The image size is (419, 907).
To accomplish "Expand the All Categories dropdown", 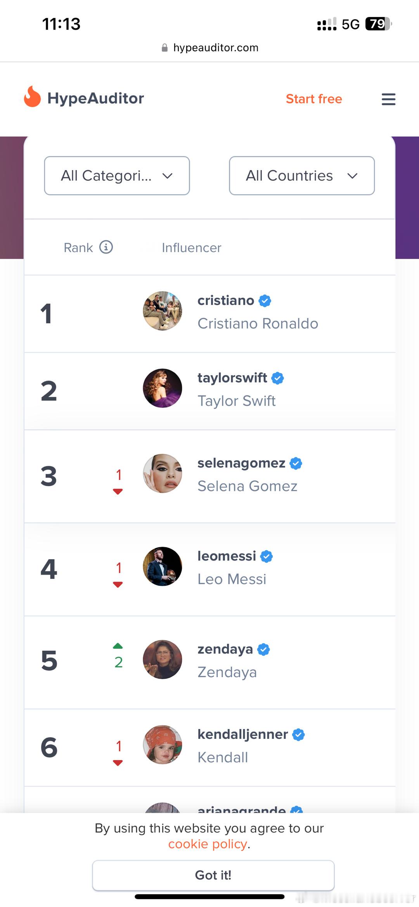I will (x=117, y=175).
